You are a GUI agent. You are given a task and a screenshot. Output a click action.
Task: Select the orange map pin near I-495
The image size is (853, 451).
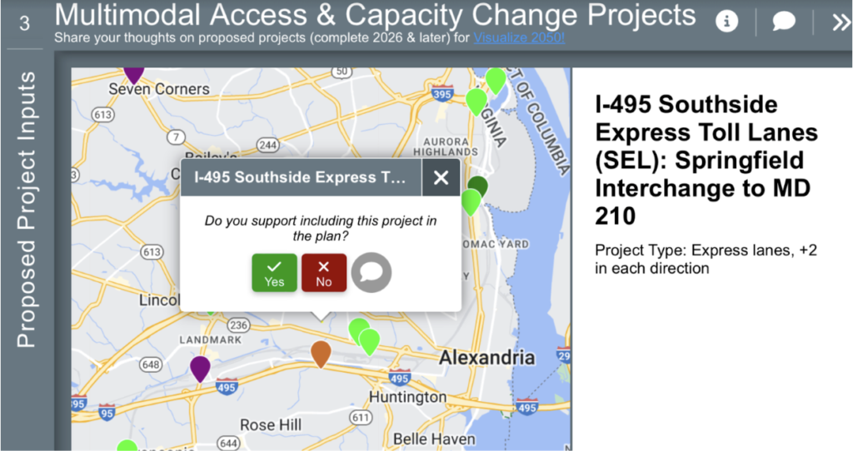321,354
